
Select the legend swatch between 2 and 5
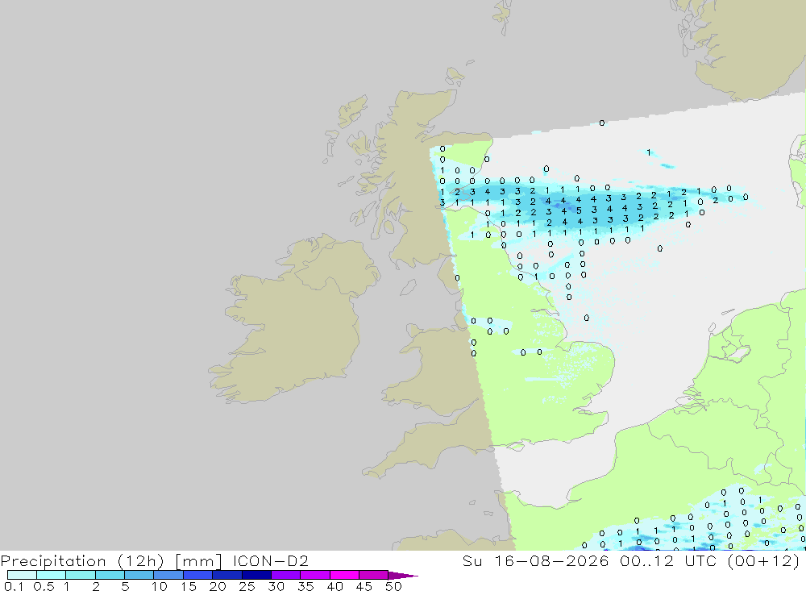(110, 575)
